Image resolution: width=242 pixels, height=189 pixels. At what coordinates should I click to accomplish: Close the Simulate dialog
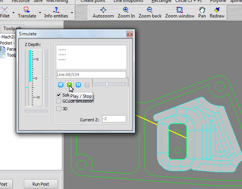pos(130,34)
